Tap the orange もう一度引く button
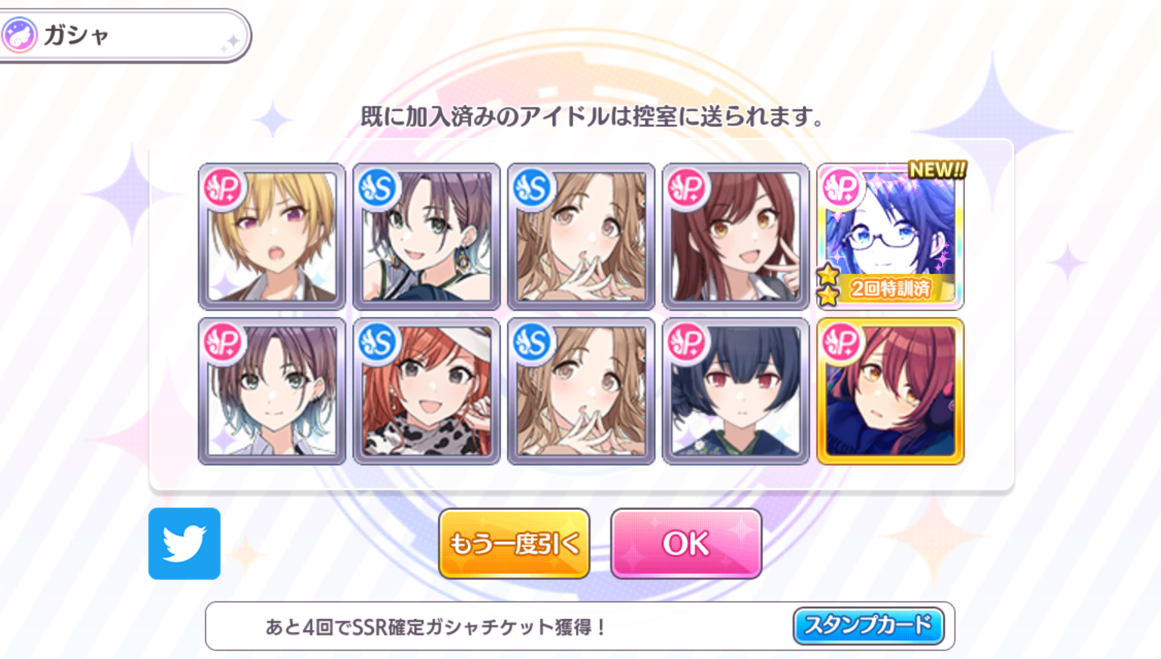Image resolution: width=1161 pixels, height=659 pixels. [x=514, y=543]
